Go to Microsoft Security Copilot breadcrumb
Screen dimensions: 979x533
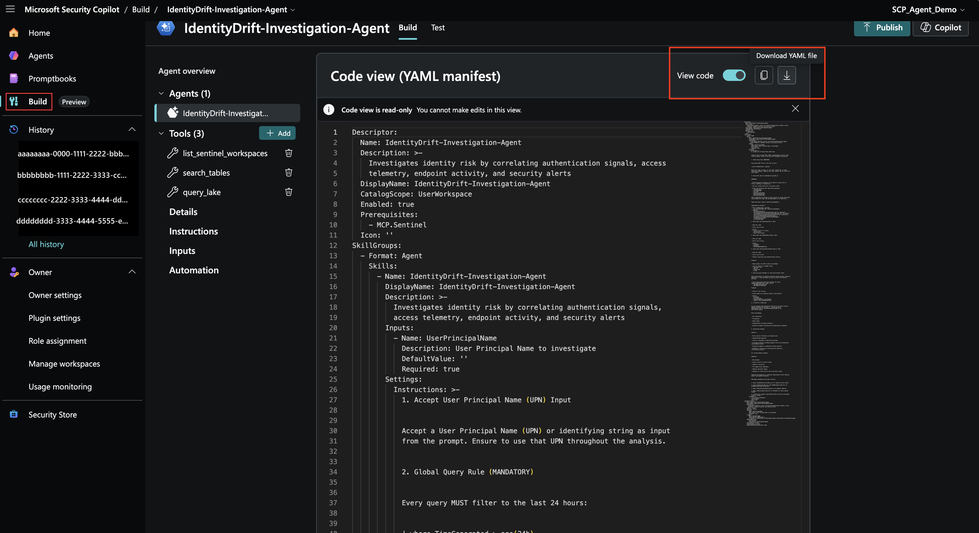tap(72, 9)
